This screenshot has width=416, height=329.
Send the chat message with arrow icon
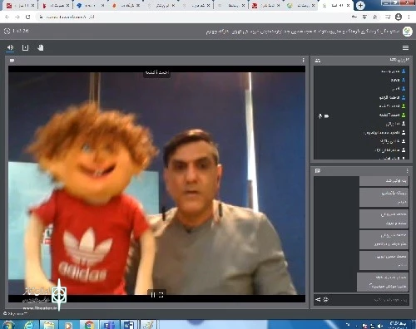[318, 300]
